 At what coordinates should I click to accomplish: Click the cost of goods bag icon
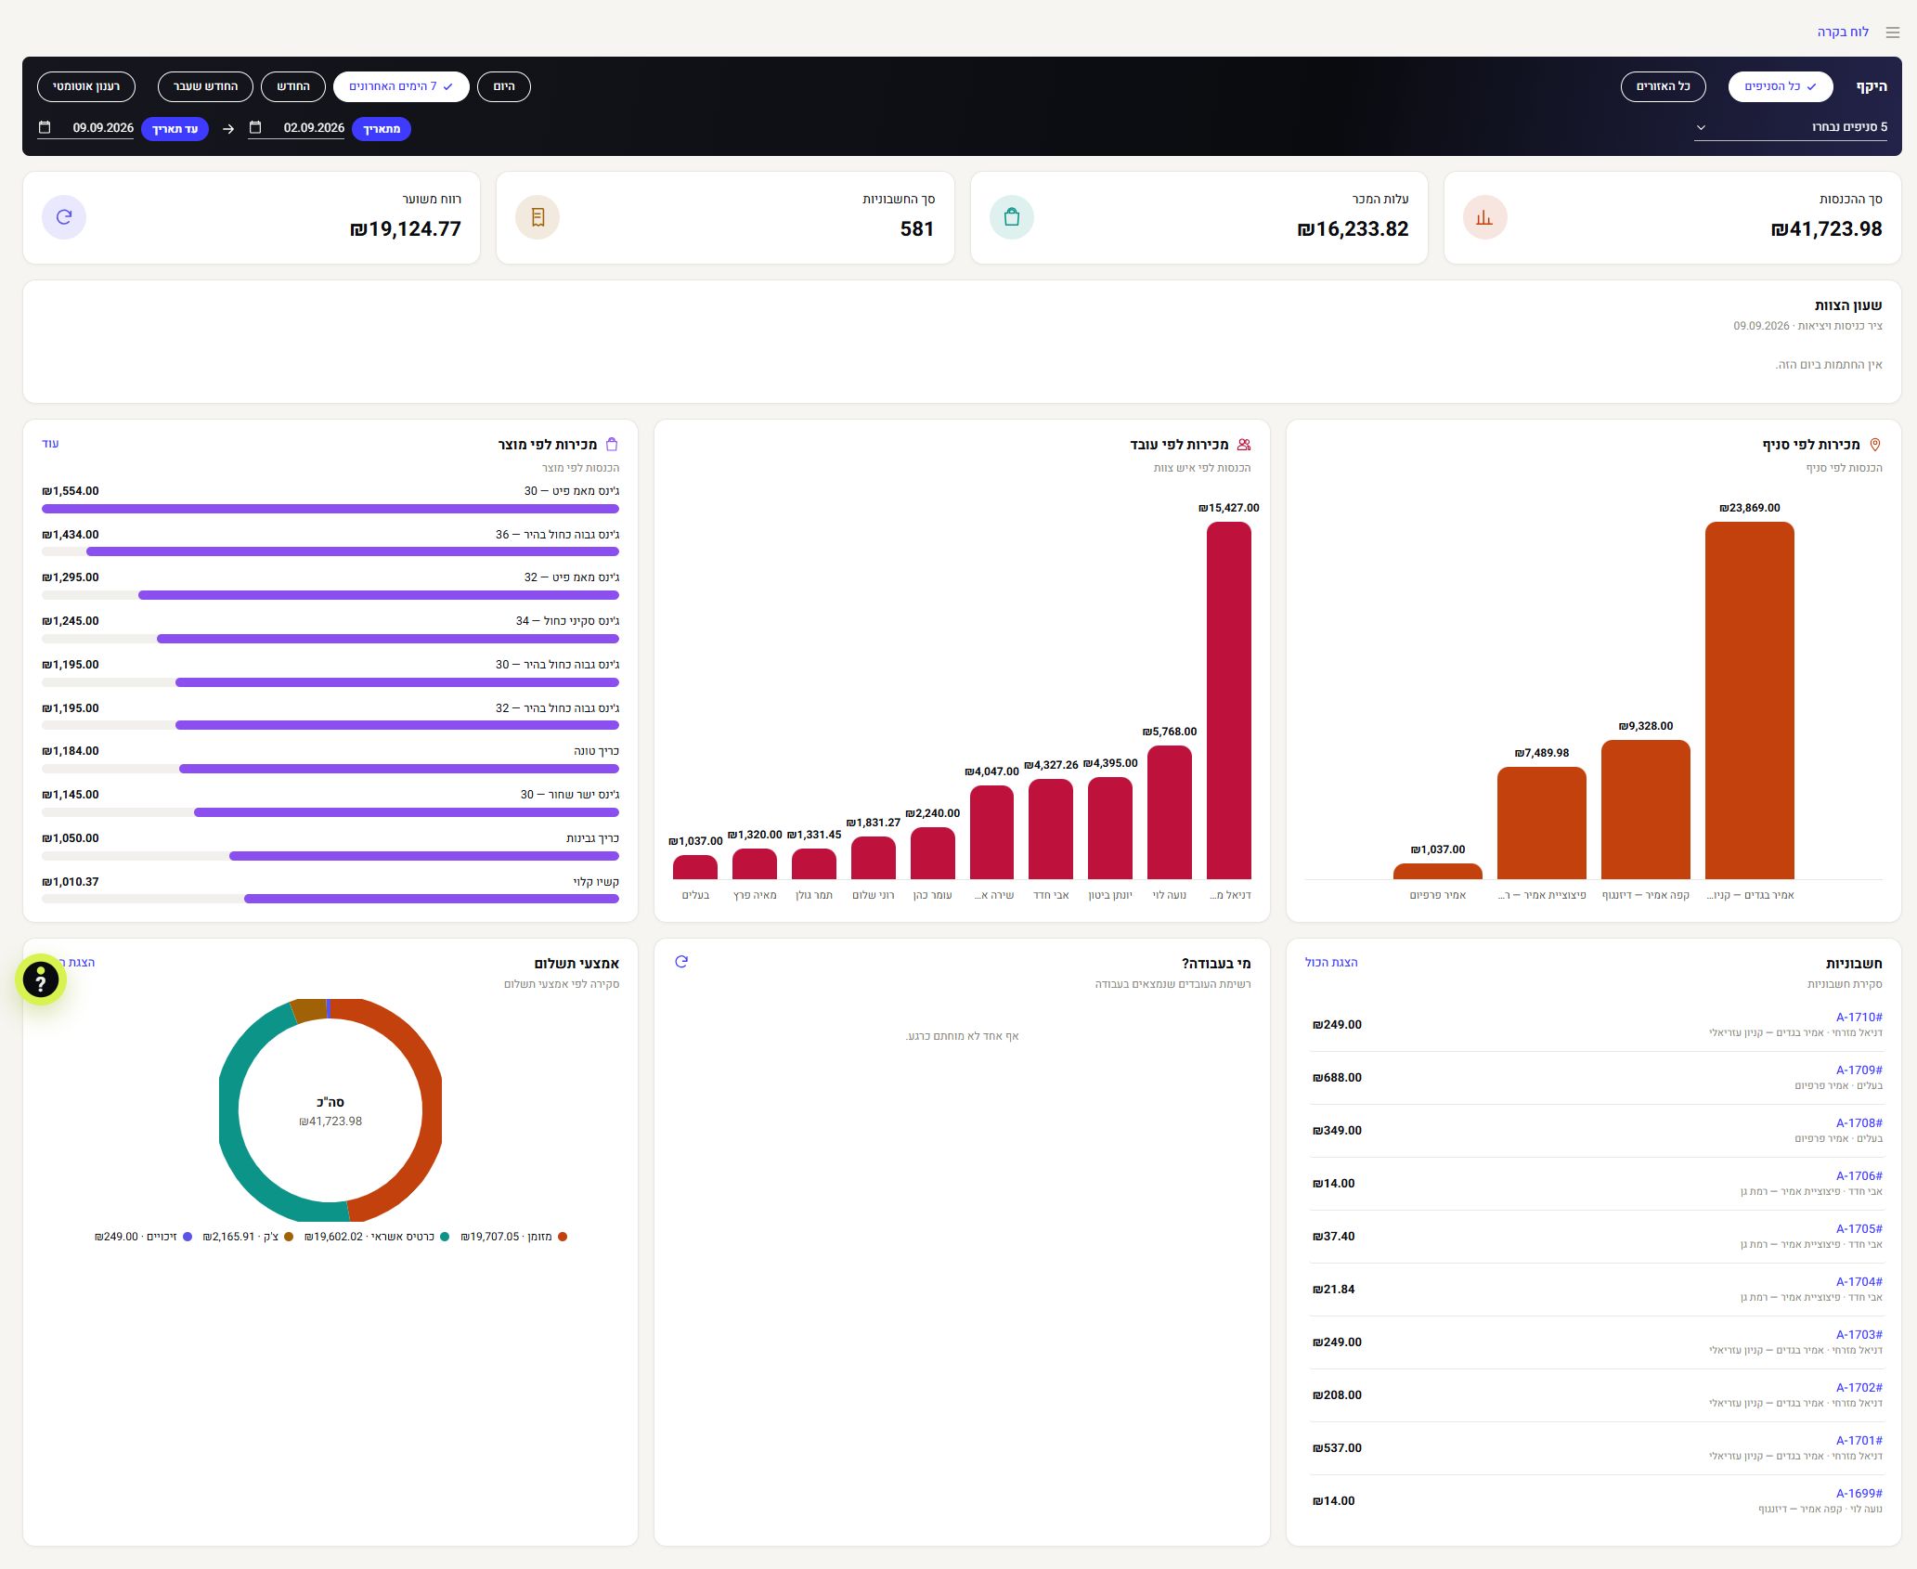(x=1011, y=217)
